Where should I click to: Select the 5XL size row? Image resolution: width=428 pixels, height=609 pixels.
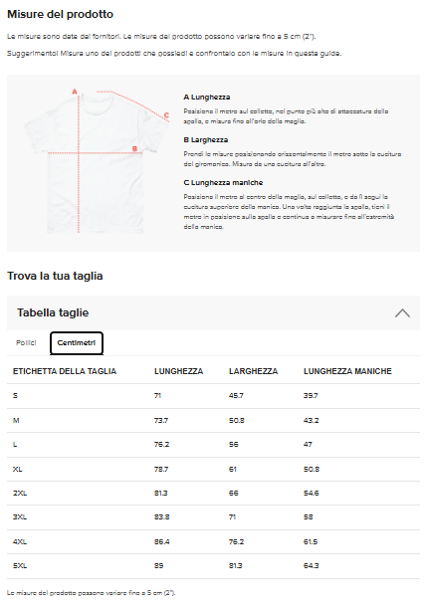(x=213, y=566)
